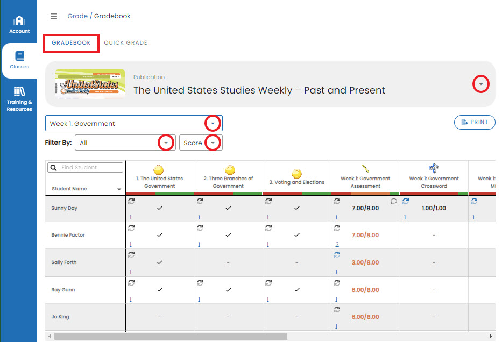Open Training & Resources in sidebar
The height and width of the screenshot is (342, 502).
tap(19, 99)
